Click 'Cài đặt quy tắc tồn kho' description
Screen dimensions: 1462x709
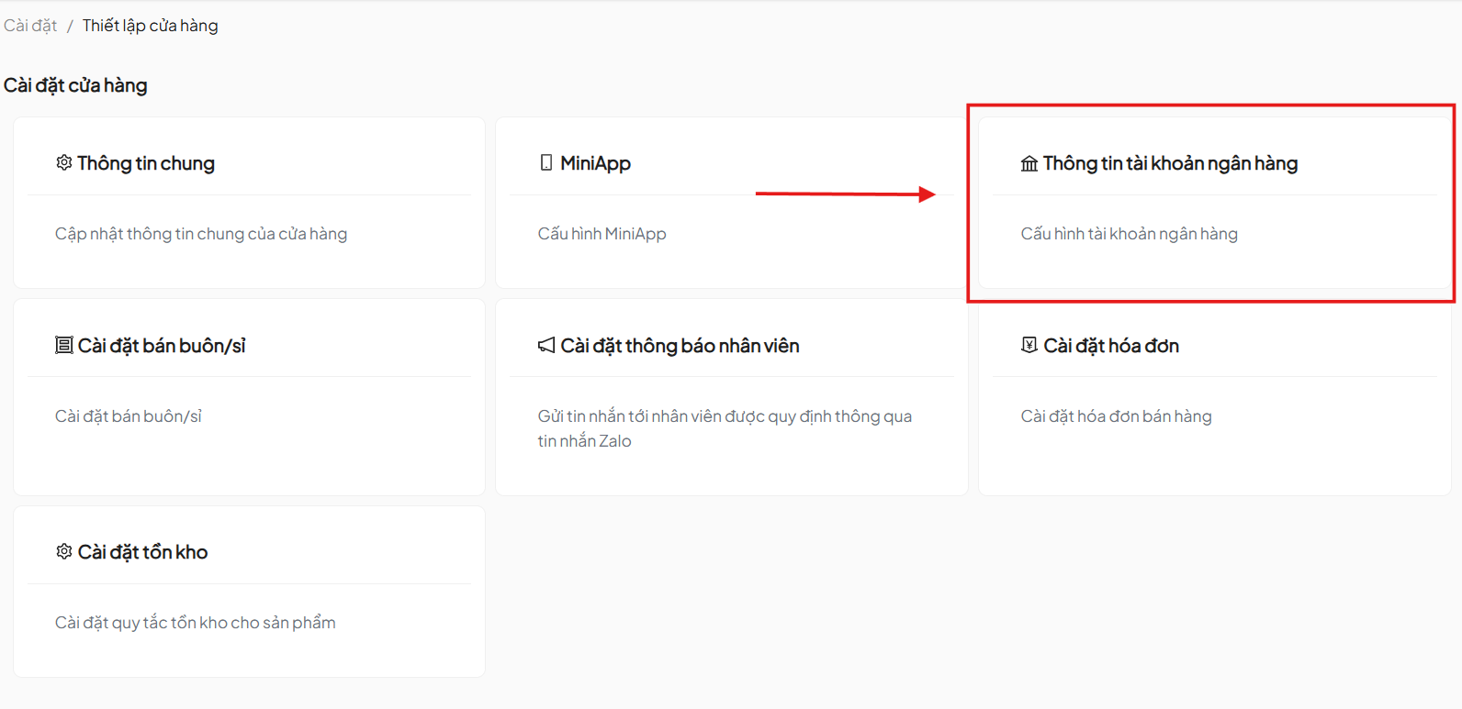tap(195, 623)
